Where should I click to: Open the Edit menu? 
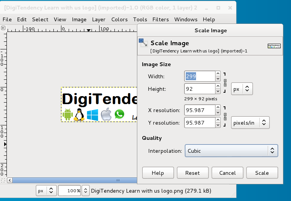(x=22, y=19)
